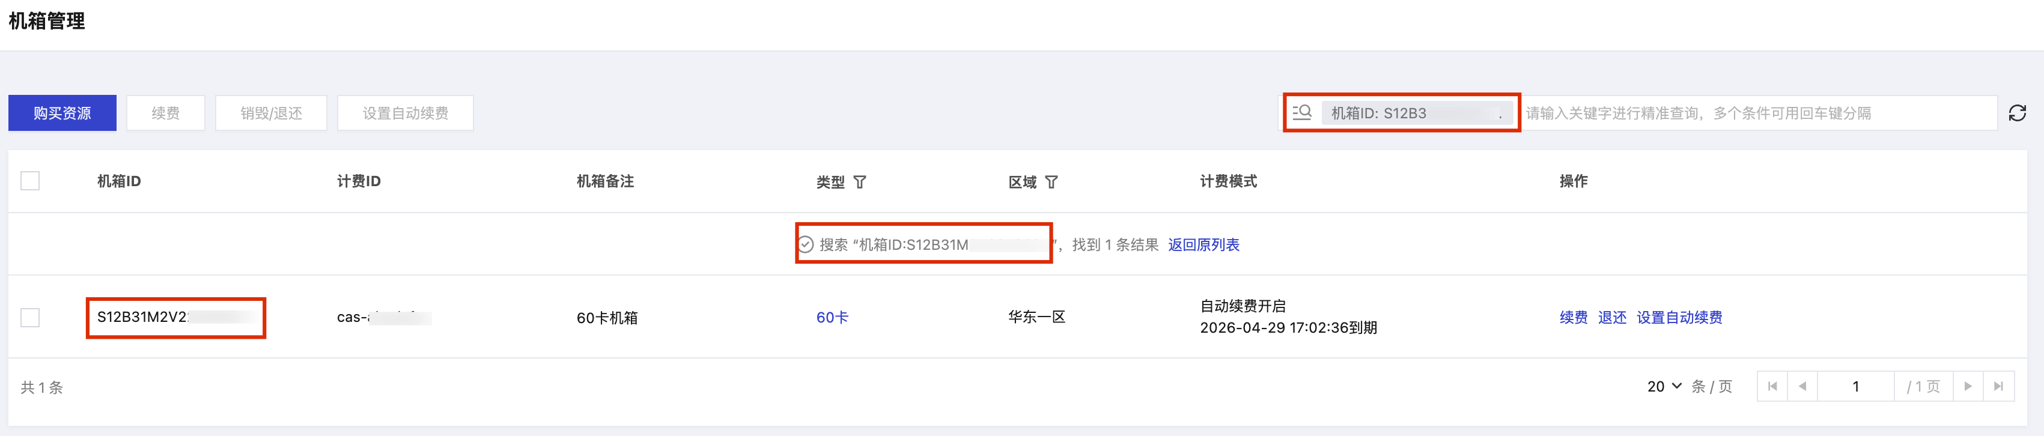
Task: Click the 机箱ID: S12B3 search tag
Action: point(1416,114)
